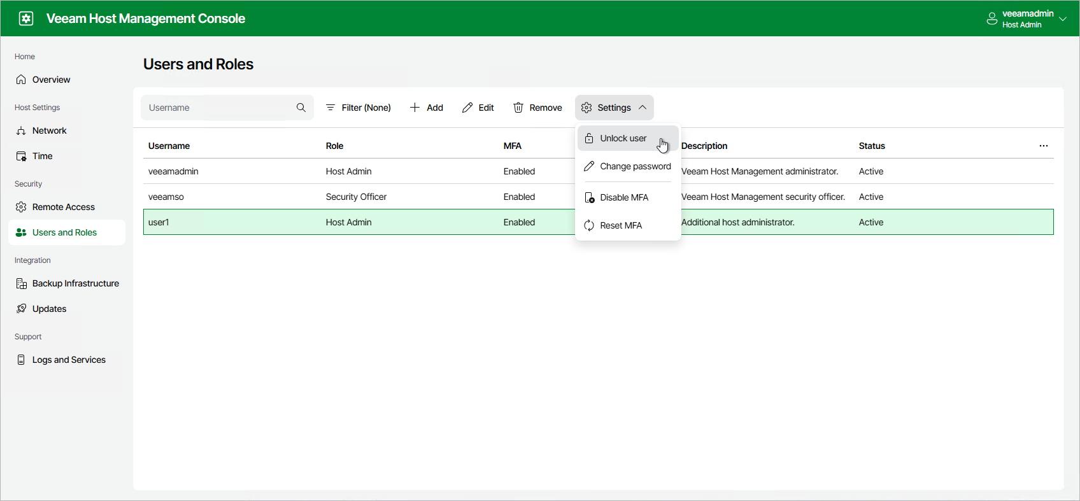Click Enabled MFA cell for user1
1080x501 pixels.
pos(519,222)
